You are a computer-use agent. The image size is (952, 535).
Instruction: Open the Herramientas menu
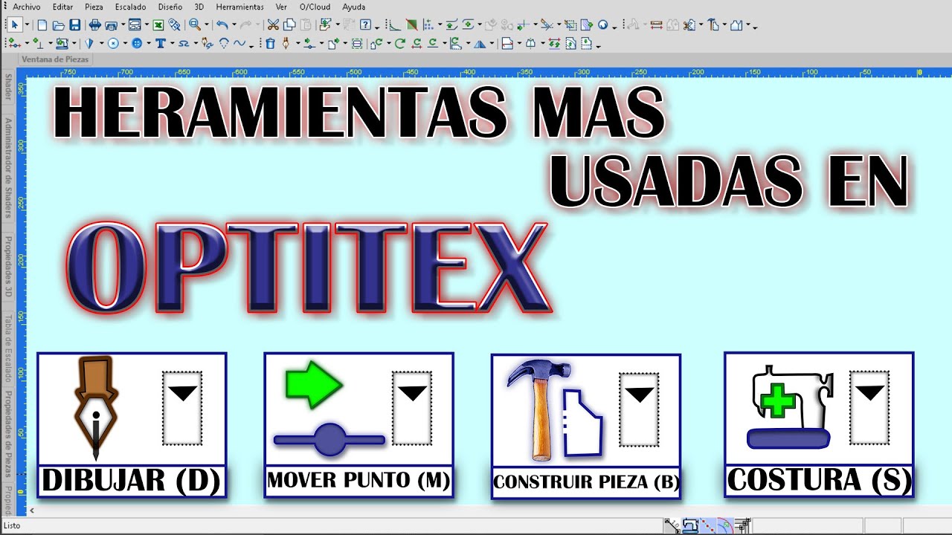(x=239, y=7)
